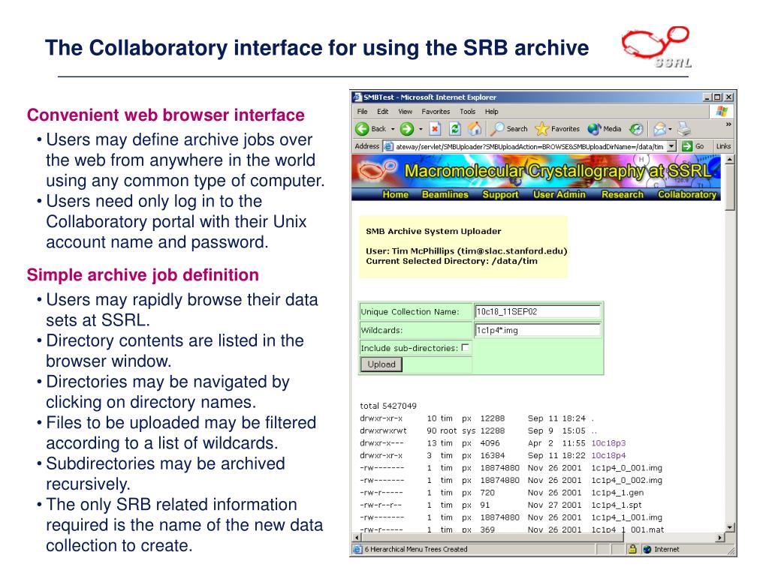Open the Back button history dropdown arrow

tap(393, 129)
